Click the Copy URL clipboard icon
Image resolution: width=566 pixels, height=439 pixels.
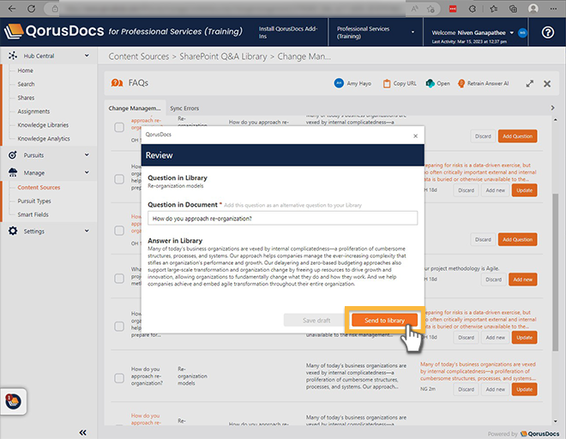tap(387, 83)
